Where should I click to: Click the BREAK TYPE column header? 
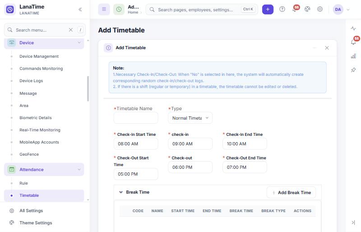[273, 211]
